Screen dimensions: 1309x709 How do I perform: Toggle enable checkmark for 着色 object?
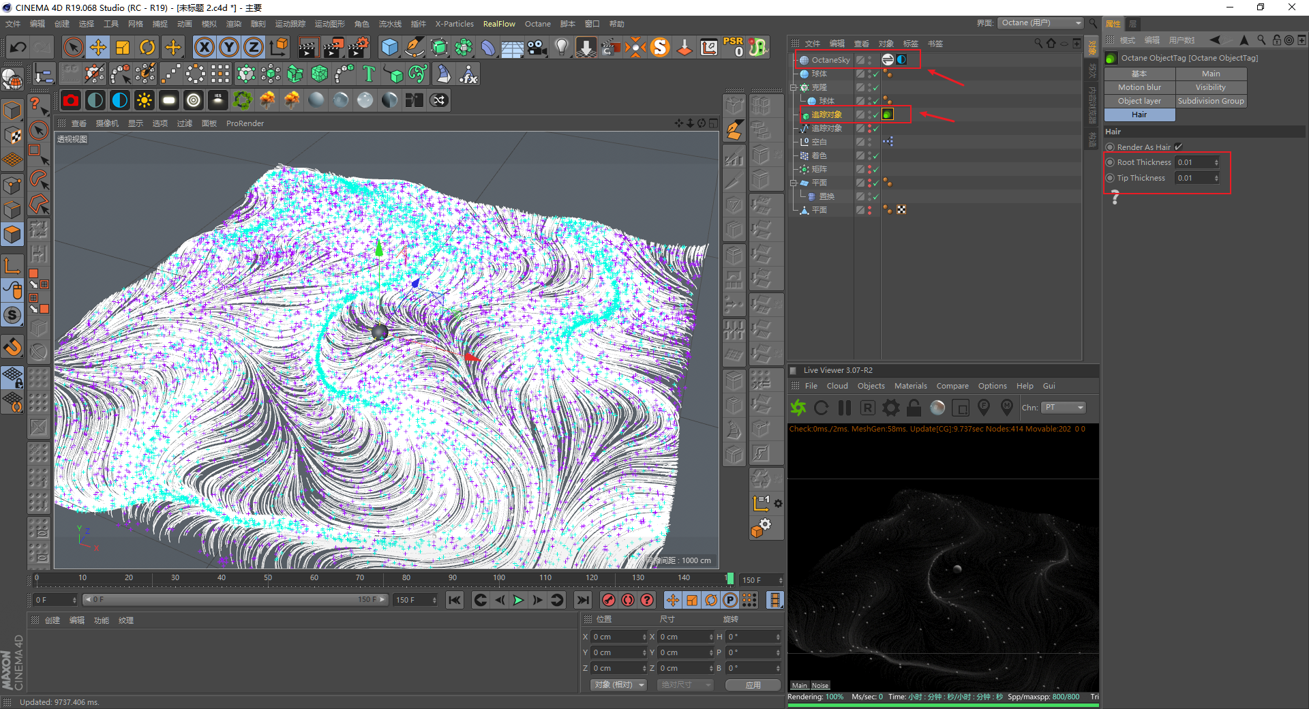[876, 155]
